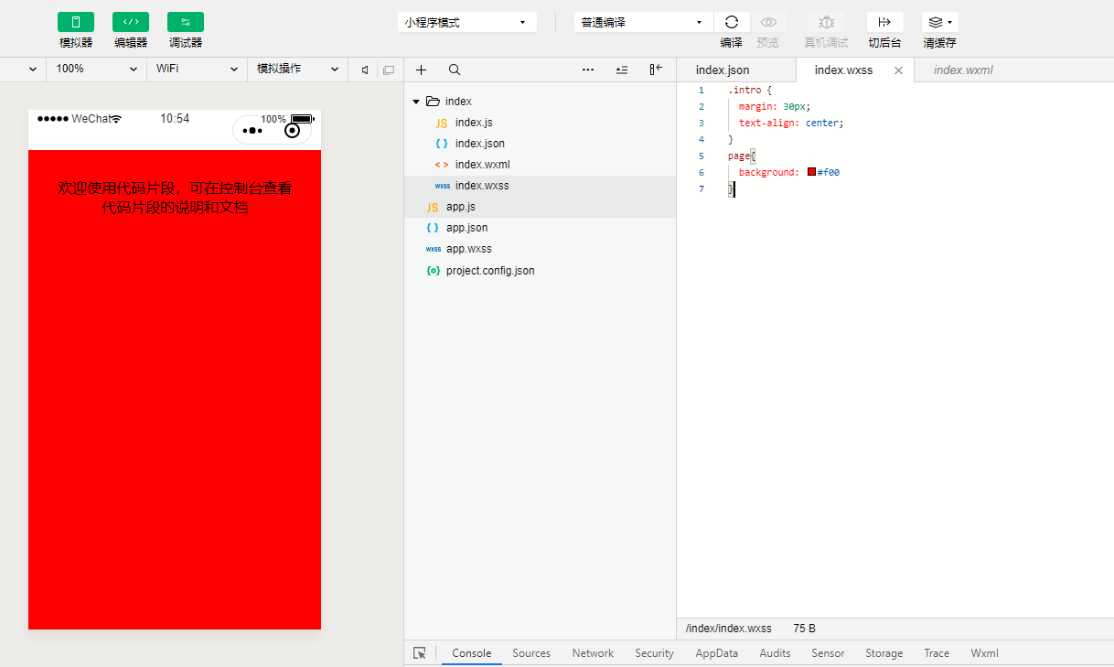Viewport: 1114px width, 667px height.
Task: Open the WiFi network type dropdown
Action: click(x=197, y=69)
